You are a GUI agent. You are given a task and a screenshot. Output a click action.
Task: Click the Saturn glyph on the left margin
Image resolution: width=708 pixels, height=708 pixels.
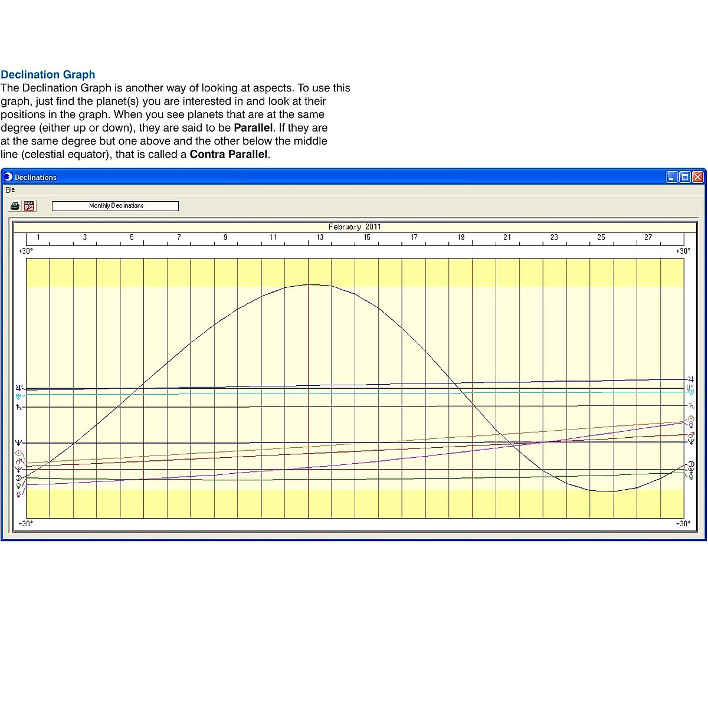[x=18, y=407]
